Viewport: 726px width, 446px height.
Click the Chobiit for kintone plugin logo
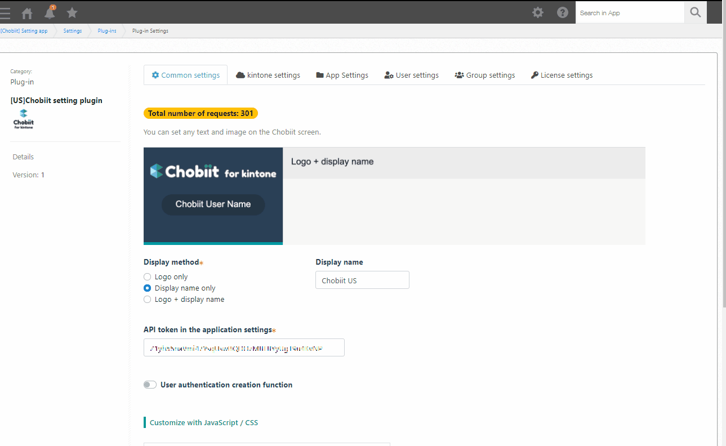point(24,119)
